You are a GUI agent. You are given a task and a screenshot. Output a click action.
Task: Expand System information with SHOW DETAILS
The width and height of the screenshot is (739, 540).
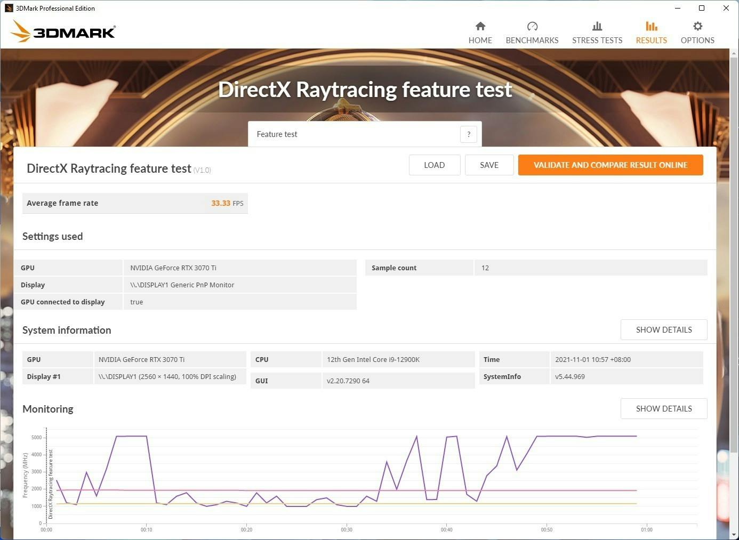tap(664, 330)
